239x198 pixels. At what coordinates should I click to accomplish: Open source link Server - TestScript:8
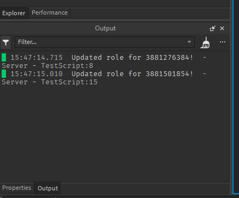click(47, 66)
